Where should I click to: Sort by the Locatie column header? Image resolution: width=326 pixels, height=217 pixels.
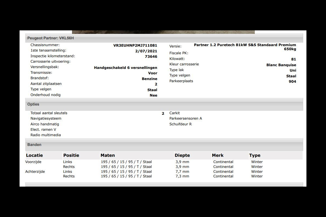[35, 155]
